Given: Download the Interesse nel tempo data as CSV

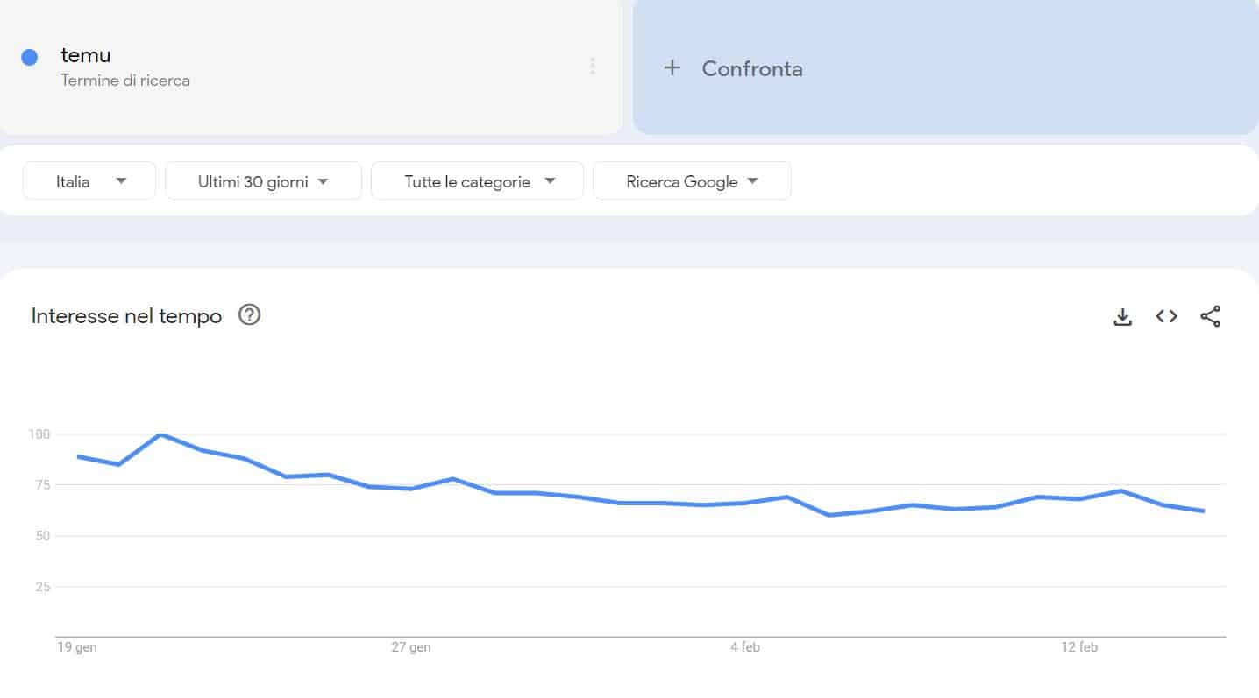Looking at the screenshot, I should (1122, 317).
